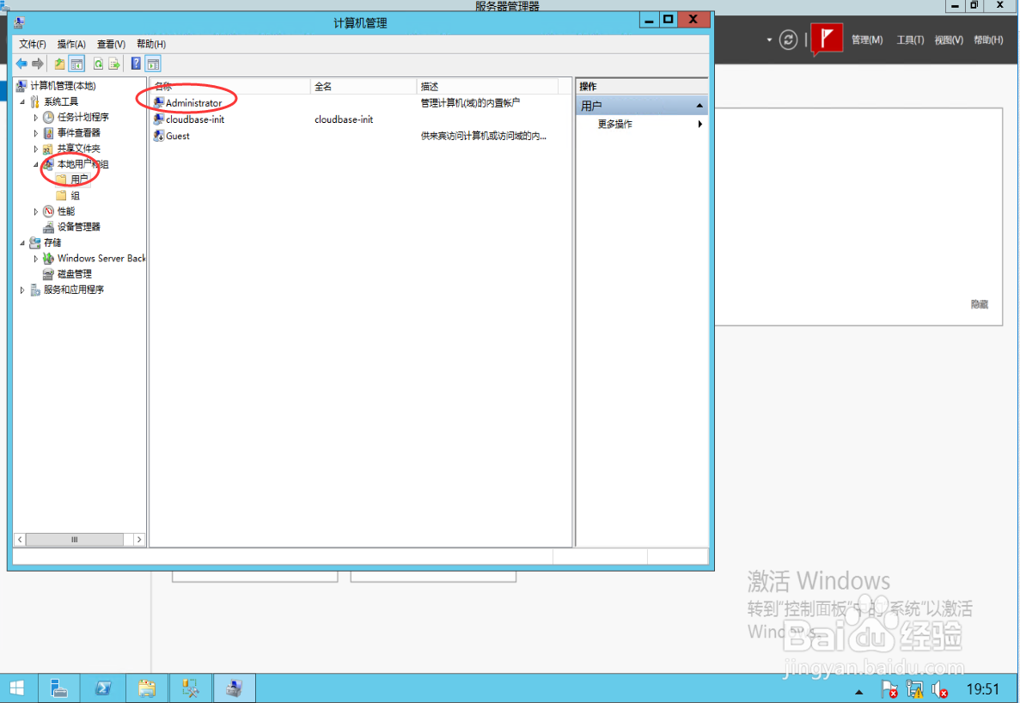Expand the 事件查看器 node arrow
Image resolution: width=1020 pixels, height=703 pixels.
click(x=36, y=132)
